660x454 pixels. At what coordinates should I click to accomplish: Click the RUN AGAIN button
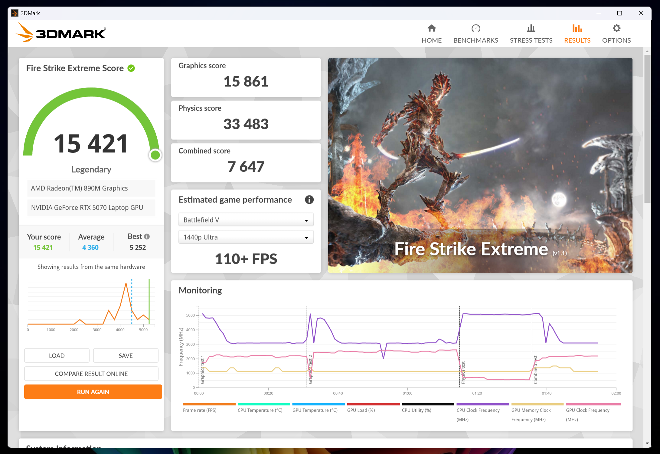click(x=93, y=392)
